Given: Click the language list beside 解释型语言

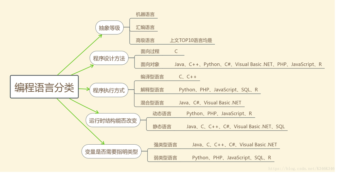Looking at the screenshot, I should click(218, 90).
